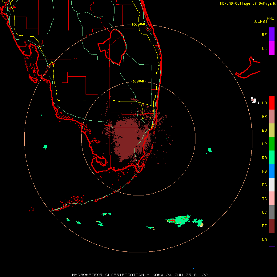Click the RA legend label

point(264,158)
